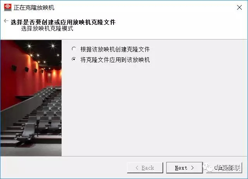
Task: Click the subtitle 选择放映机克隆模式
Action: (x=47, y=29)
